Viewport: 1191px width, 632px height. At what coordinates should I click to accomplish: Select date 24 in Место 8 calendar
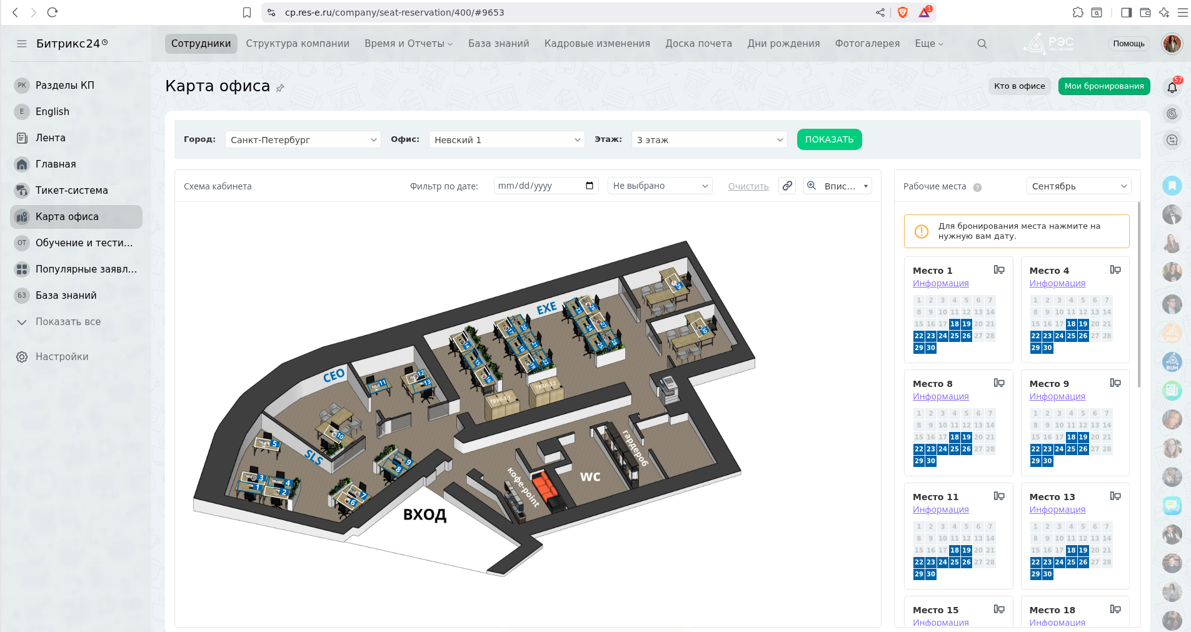pyautogui.click(x=942, y=449)
